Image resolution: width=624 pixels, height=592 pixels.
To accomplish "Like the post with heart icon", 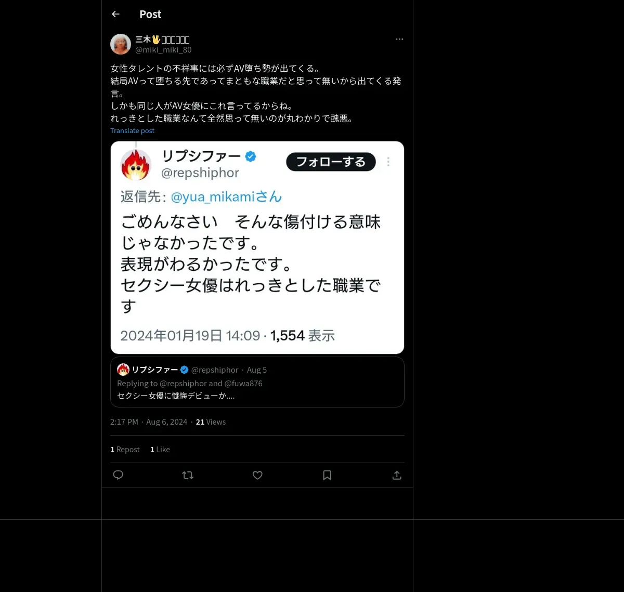I will click(x=257, y=475).
